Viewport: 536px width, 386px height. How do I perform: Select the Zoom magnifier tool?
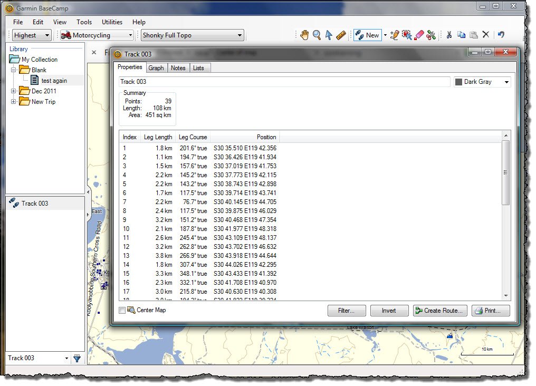tap(317, 35)
